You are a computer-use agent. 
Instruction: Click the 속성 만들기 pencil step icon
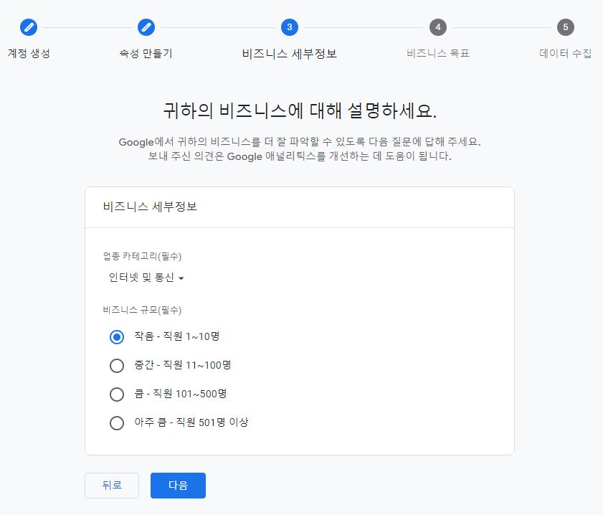pyautogui.click(x=146, y=27)
